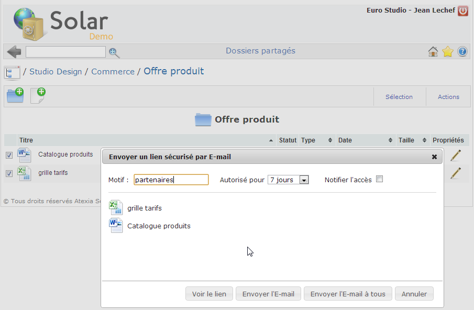Image resolution: width=474 pixels, height=310 pixels.
Task: Log out using the red power icon
Action: click(462, 10)
